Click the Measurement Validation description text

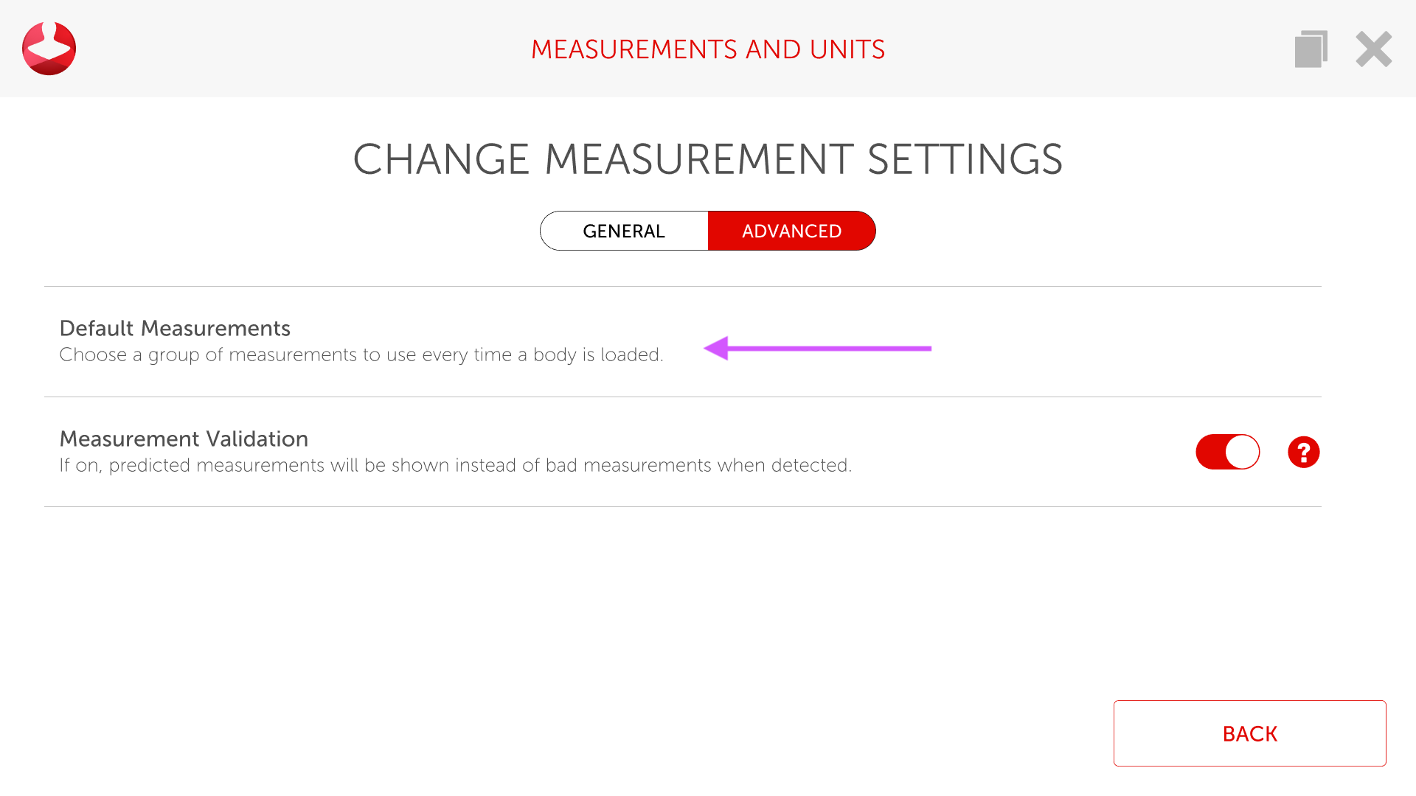(455, 465)
